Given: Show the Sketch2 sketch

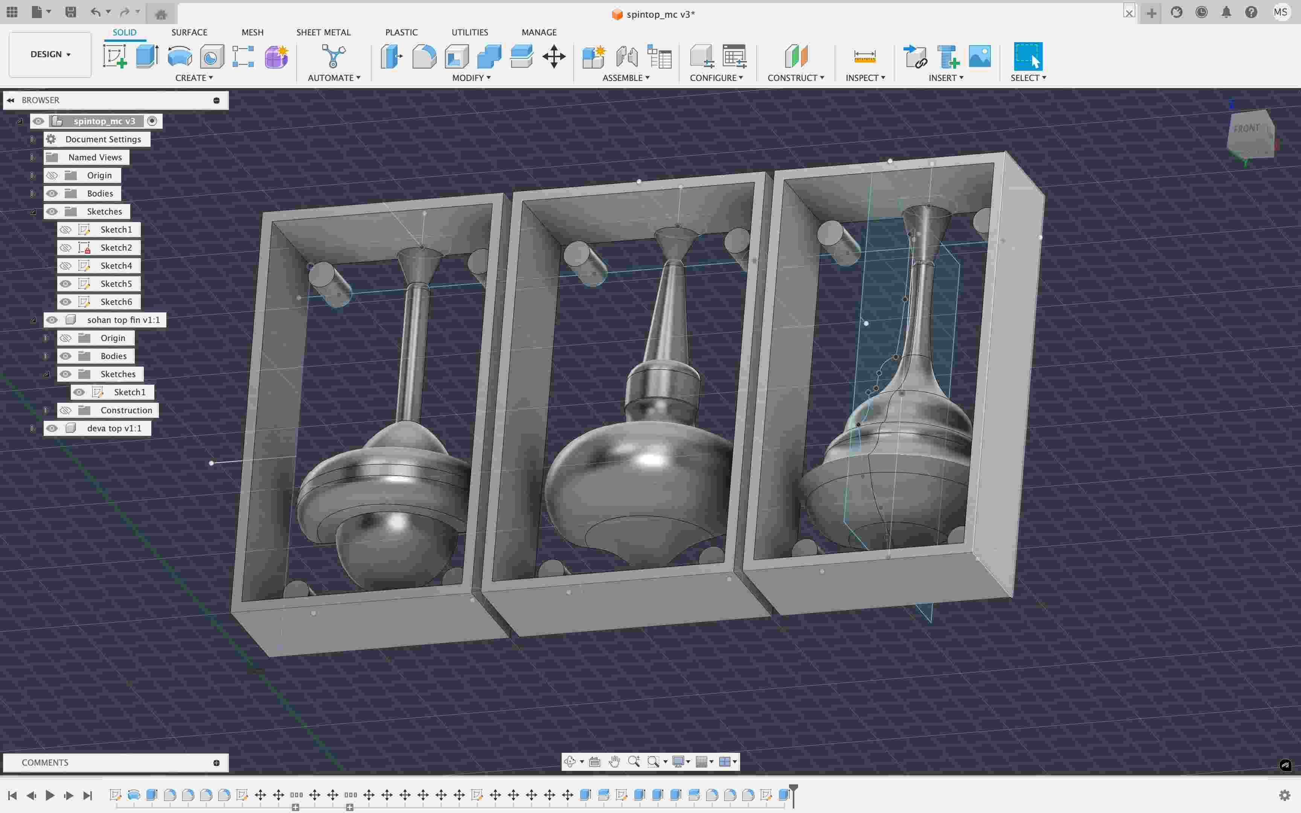Looking at the screenshot, I should 66,248.
